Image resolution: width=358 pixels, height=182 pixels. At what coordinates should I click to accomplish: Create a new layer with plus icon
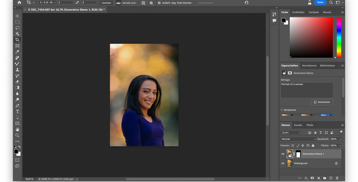331,178
